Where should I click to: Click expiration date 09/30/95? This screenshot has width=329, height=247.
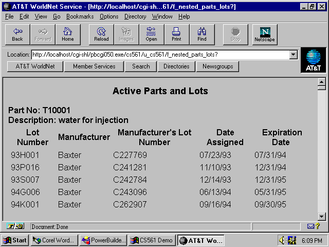[x=270, y=205]
